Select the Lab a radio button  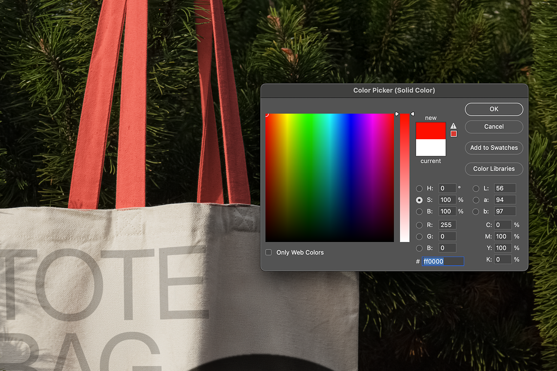476,200
